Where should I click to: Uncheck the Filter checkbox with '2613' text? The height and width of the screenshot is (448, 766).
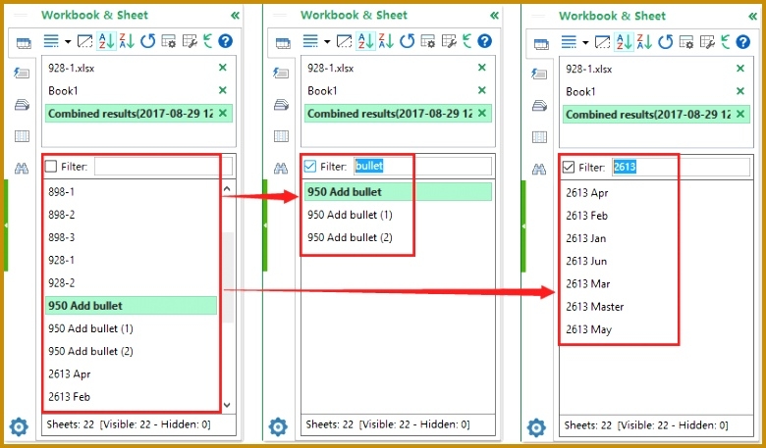pyautogui.click(x=569, y=167)
